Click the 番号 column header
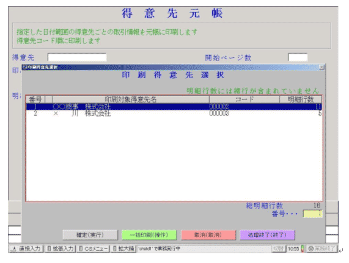The image size is (349, 263). (35, 99)
